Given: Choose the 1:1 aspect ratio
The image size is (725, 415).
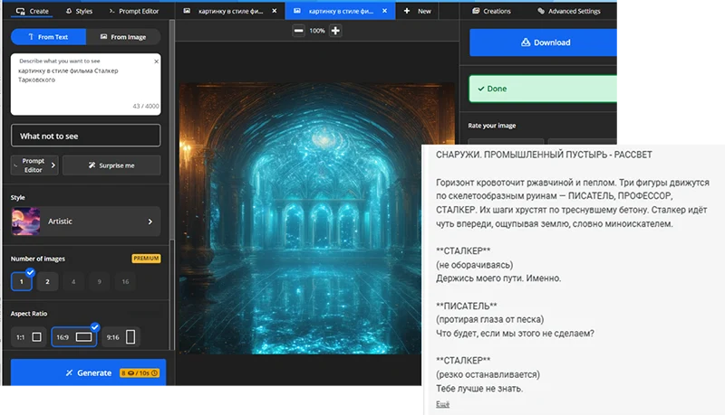Looking at the screenshot, I should [27, 337].
